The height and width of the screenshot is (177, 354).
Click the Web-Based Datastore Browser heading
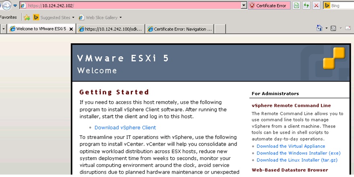pos(290,170)
